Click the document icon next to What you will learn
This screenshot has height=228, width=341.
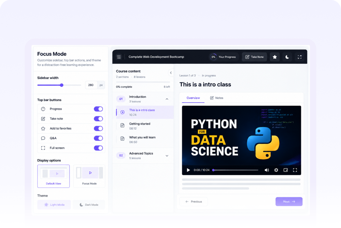tap(122, 139)
